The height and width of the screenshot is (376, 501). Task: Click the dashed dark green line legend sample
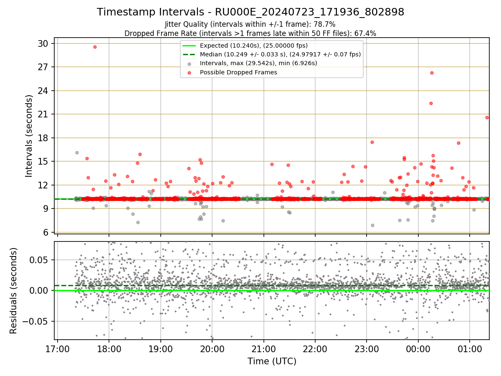(189, 54)
